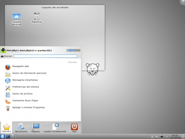Click the KDE application launcher button
The width and height of the screenshot is (185, 139).
tap(2, 136)
